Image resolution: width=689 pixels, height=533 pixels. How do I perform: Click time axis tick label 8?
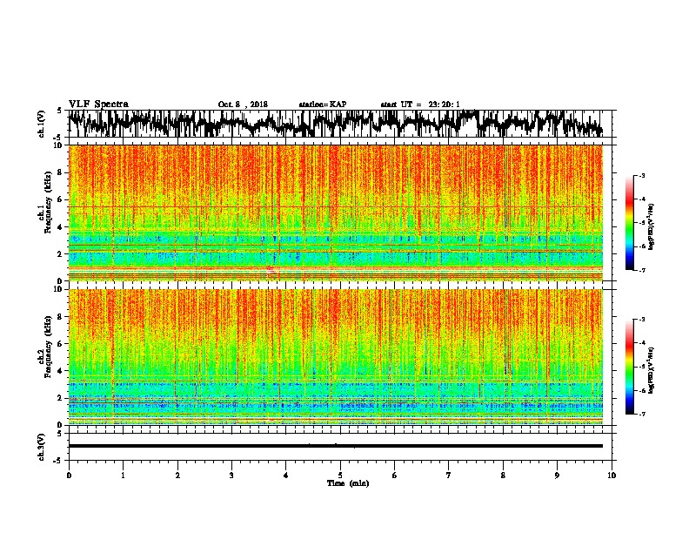tap(503, 476)
